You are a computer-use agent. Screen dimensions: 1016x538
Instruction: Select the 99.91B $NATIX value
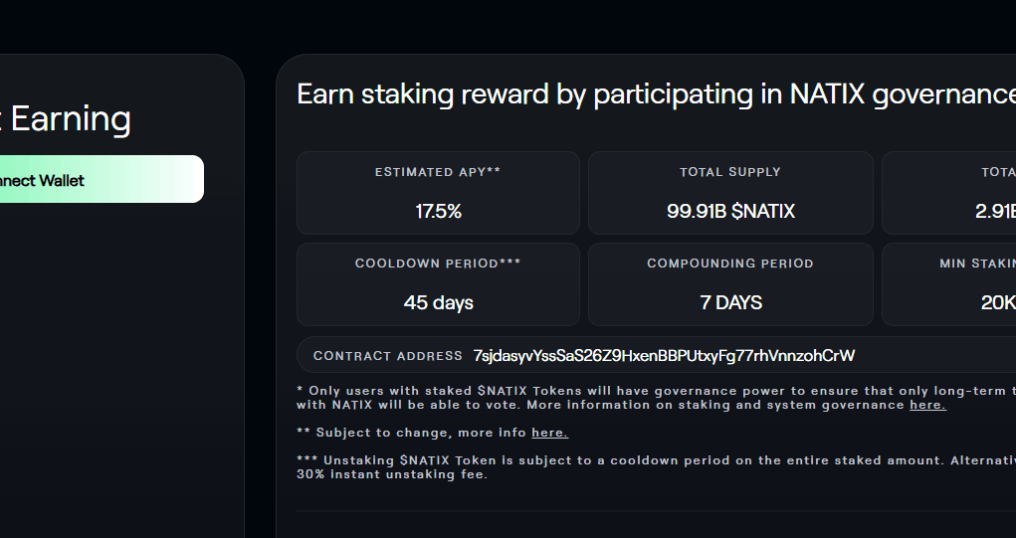730,211
